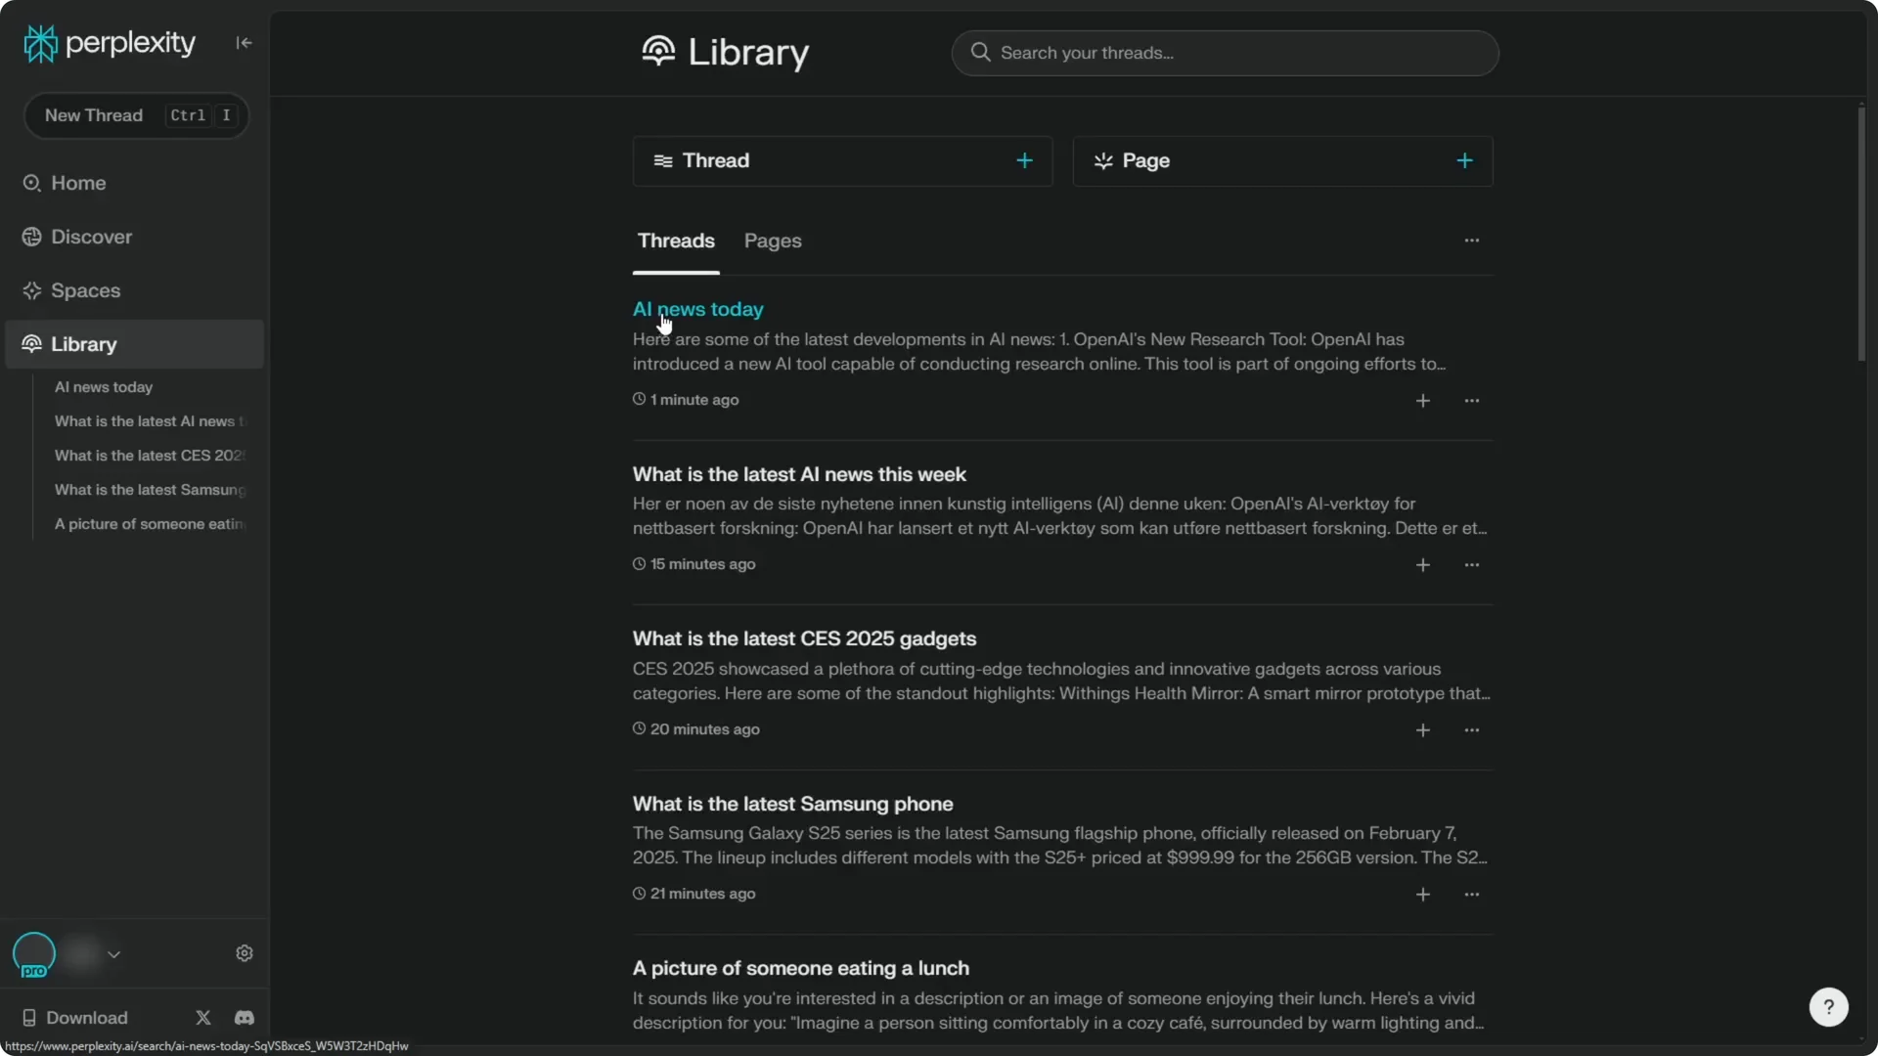Screen dimensions: 1878x1056
Task: Create a new Thread with the plus icon
Action: point(1023,160)
